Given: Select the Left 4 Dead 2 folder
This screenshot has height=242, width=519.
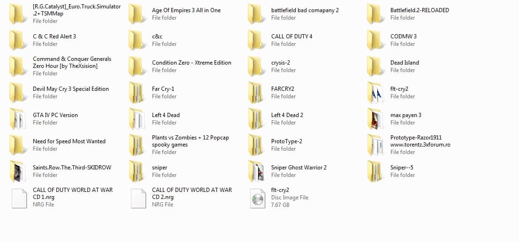Looking at the screenshot, I should [x=287, y=115].
